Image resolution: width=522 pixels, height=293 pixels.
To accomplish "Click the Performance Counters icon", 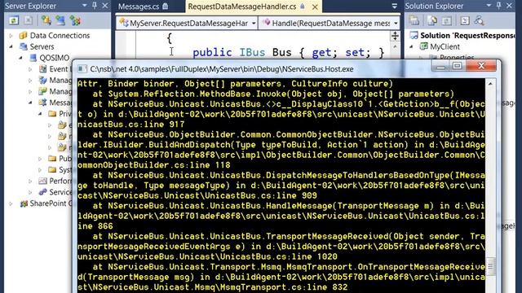I will 42,181.
